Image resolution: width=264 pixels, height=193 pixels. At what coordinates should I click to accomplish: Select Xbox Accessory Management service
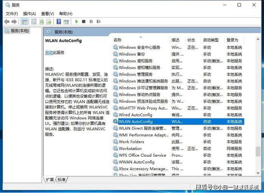178,168
